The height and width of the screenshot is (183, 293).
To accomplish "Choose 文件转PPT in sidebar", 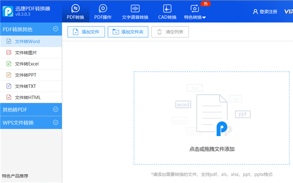I will point(31,75).
